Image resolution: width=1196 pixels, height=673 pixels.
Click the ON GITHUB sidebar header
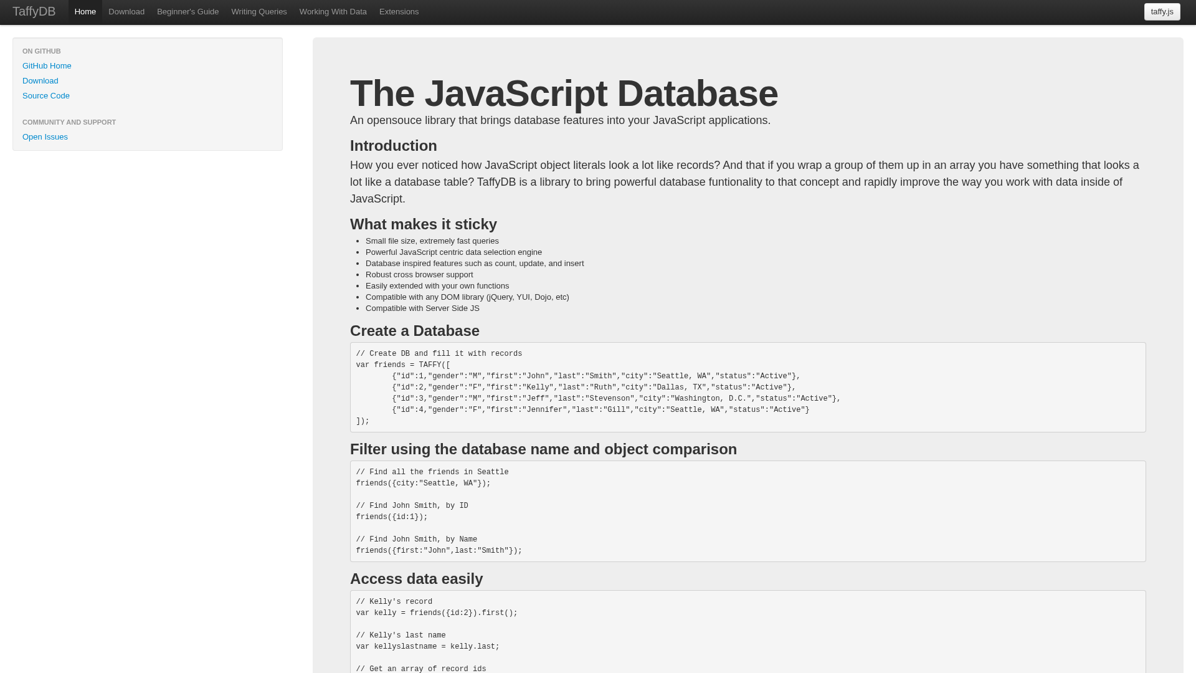click(42, 52)
